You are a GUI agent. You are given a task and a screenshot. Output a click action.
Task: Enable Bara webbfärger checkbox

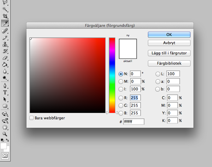[x=31, y=118]
